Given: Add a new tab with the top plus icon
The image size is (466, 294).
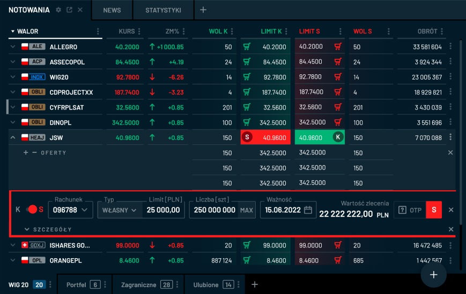Looking at the screenshot, I should (203, 10).
